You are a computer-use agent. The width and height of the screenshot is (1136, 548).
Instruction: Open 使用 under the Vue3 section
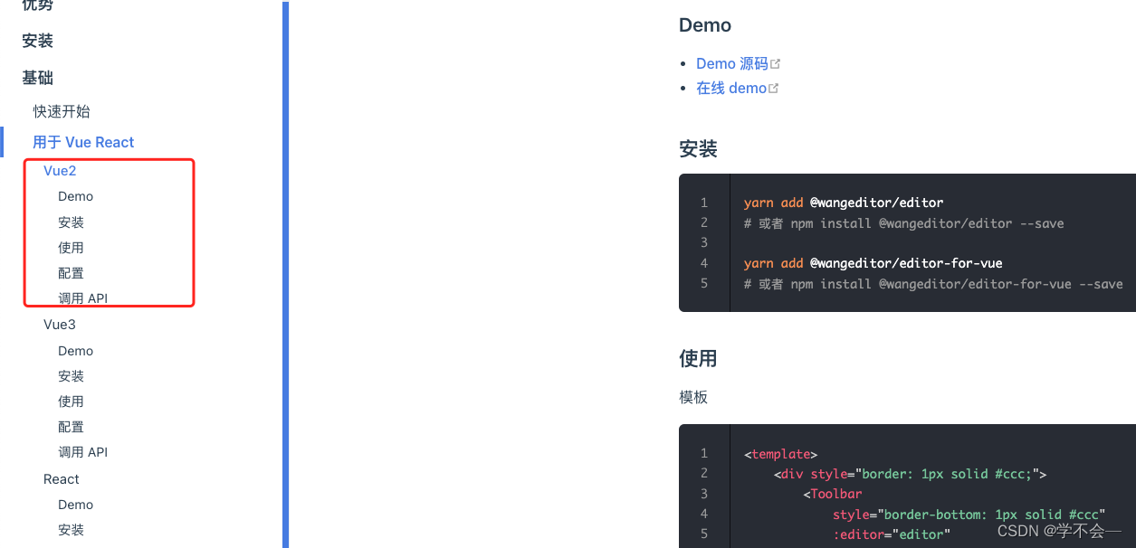click(x=71, y=401)
